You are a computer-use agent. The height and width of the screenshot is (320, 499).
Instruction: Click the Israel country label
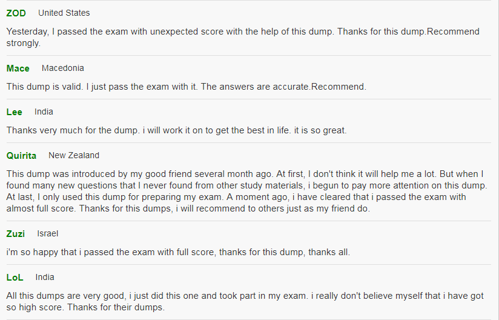click(x=47, y=234)
